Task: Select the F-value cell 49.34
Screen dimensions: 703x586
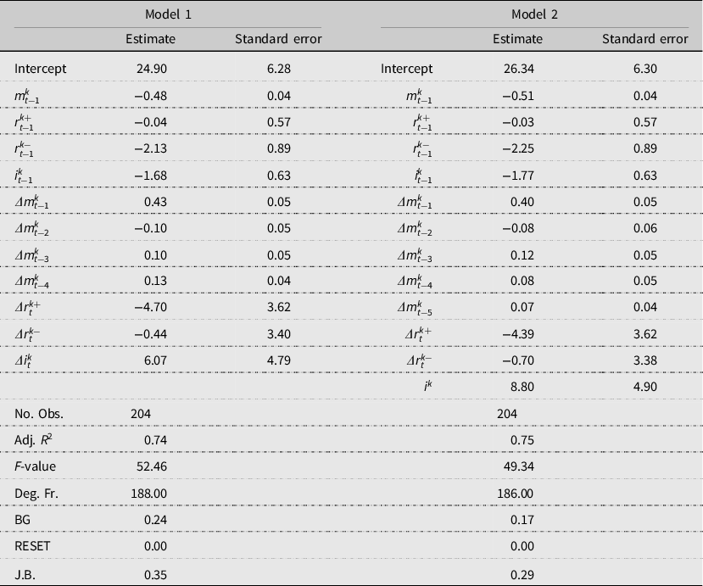Action: [x=517, y=466]
